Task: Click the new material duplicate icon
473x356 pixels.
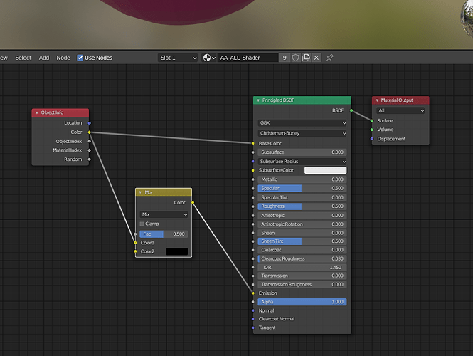Action: coord(306,58)
